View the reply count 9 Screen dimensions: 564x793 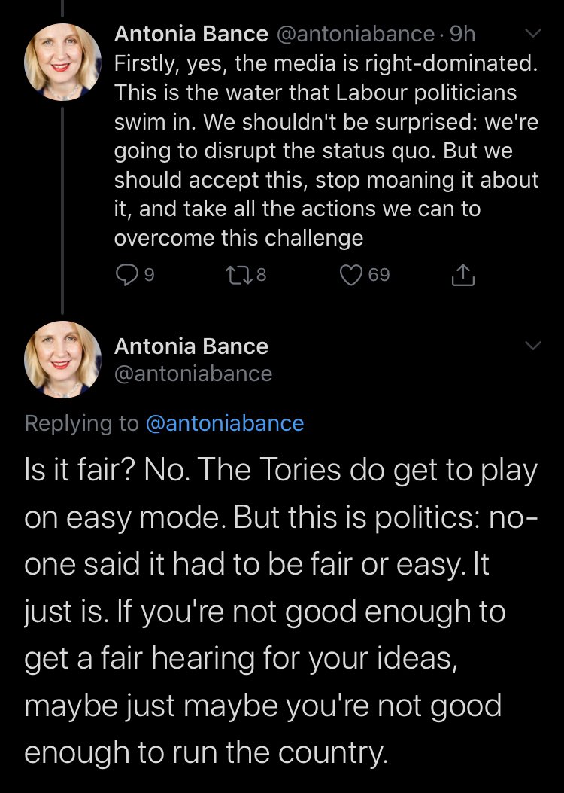pyautogui.click(x=150, y=275)
